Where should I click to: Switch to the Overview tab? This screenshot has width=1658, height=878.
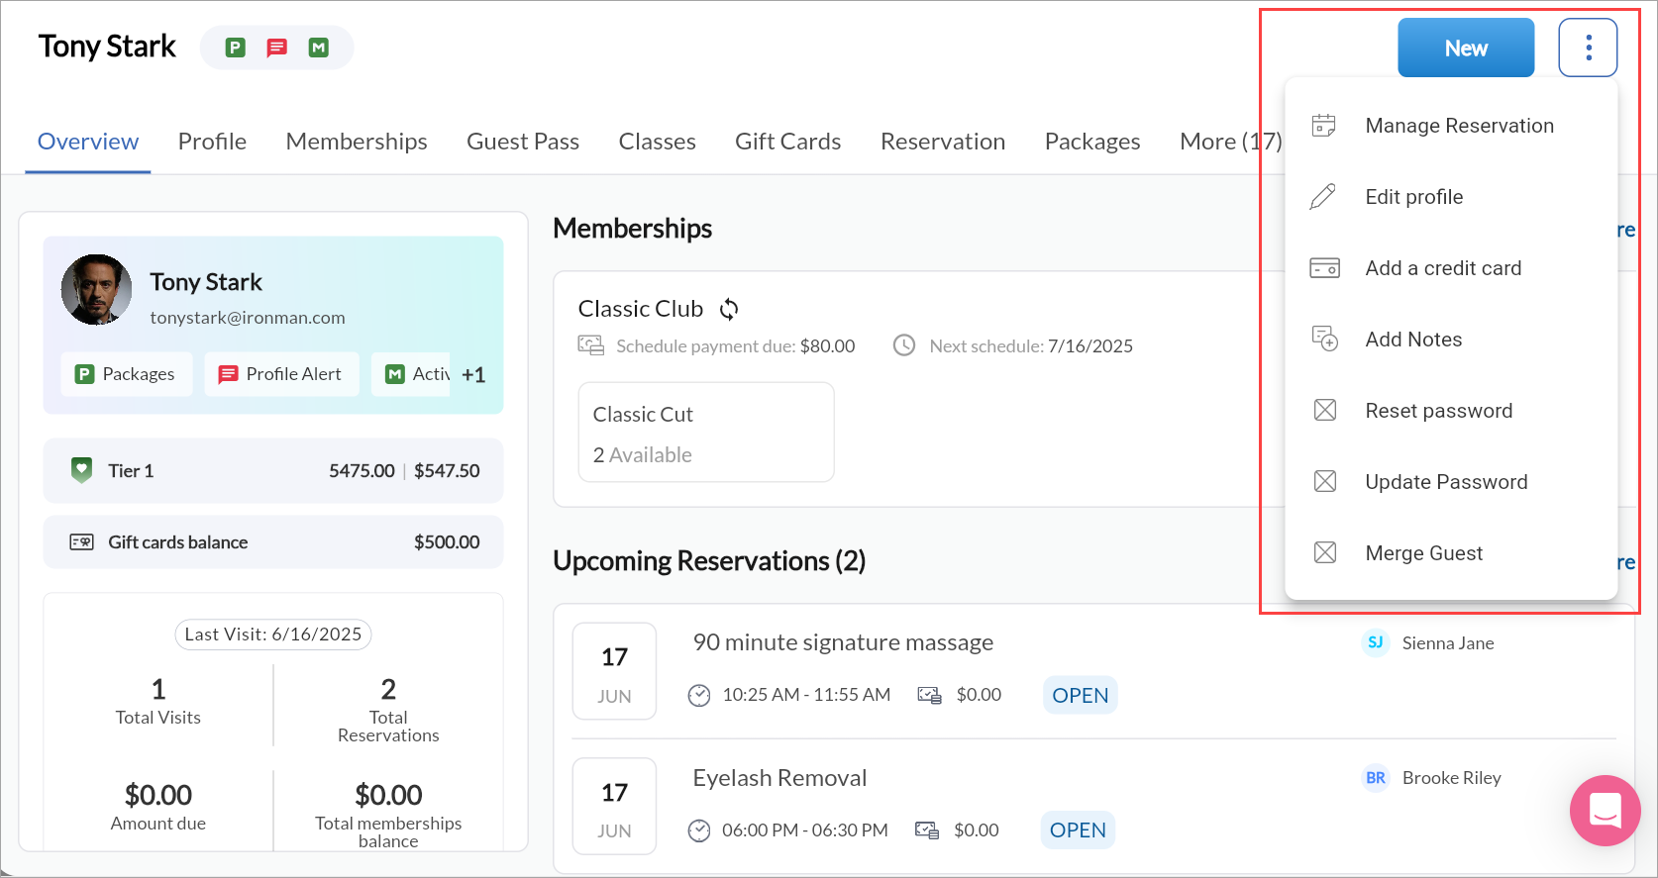[x=88, y=142]
